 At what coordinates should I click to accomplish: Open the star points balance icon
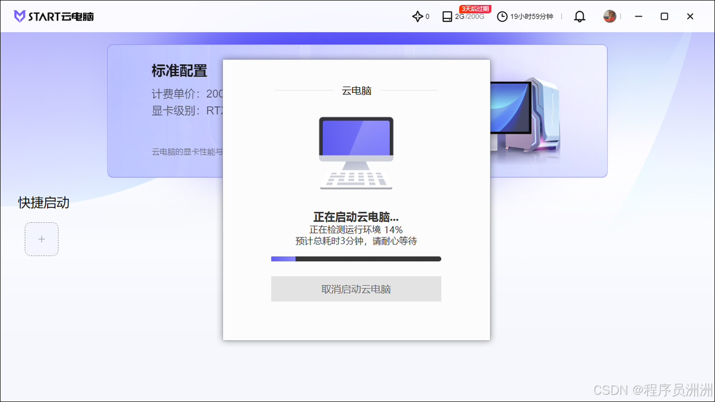[x=417, y=17]
